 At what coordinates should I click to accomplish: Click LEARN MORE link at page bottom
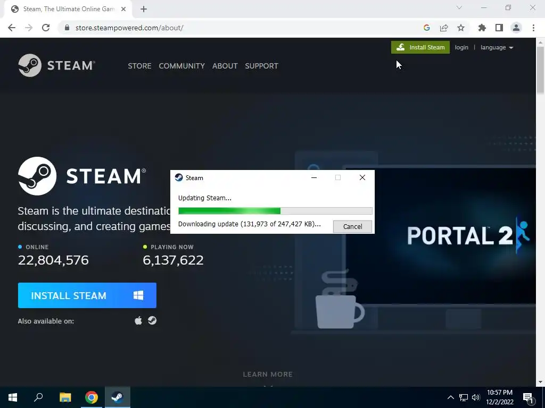268,375
